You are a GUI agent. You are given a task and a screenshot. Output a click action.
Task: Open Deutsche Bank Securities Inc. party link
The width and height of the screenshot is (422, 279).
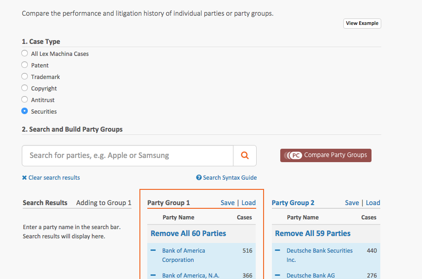point(320,255)
